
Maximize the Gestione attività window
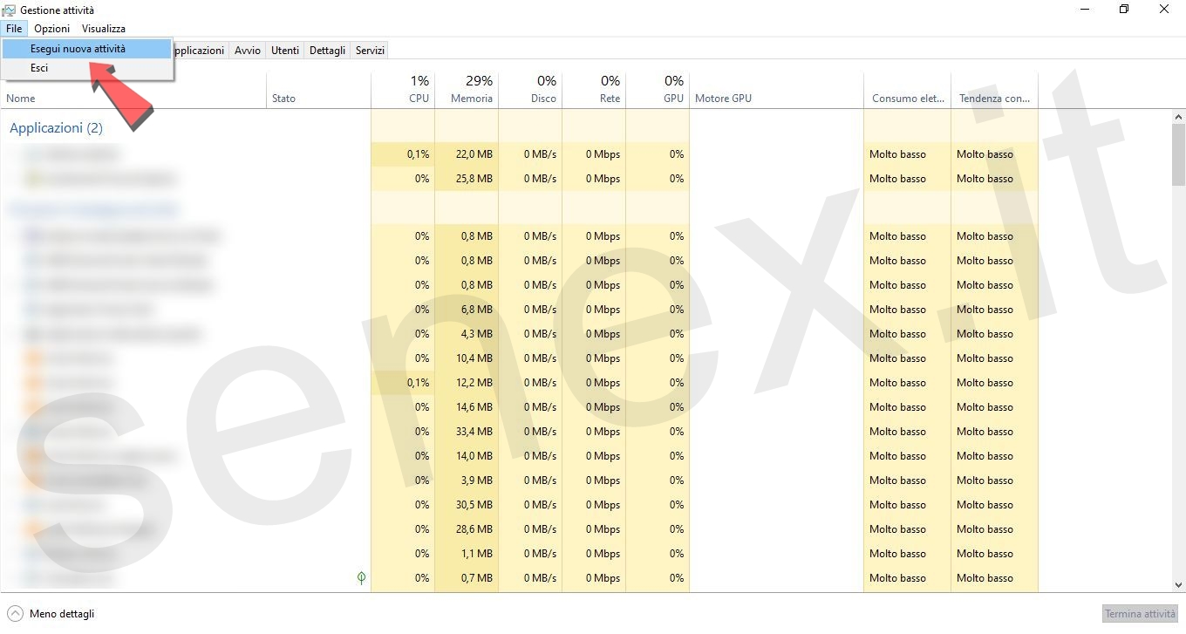pos(1124,10)
